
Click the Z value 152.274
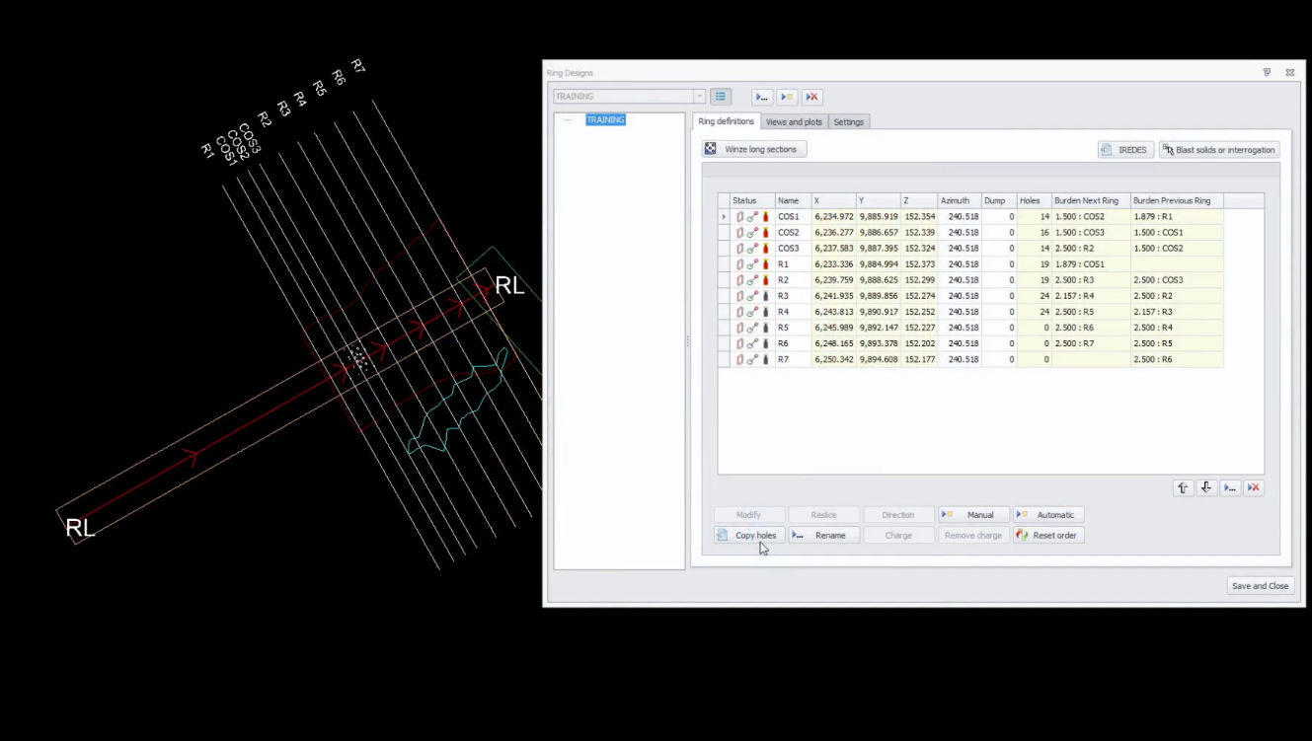point(919,296)
